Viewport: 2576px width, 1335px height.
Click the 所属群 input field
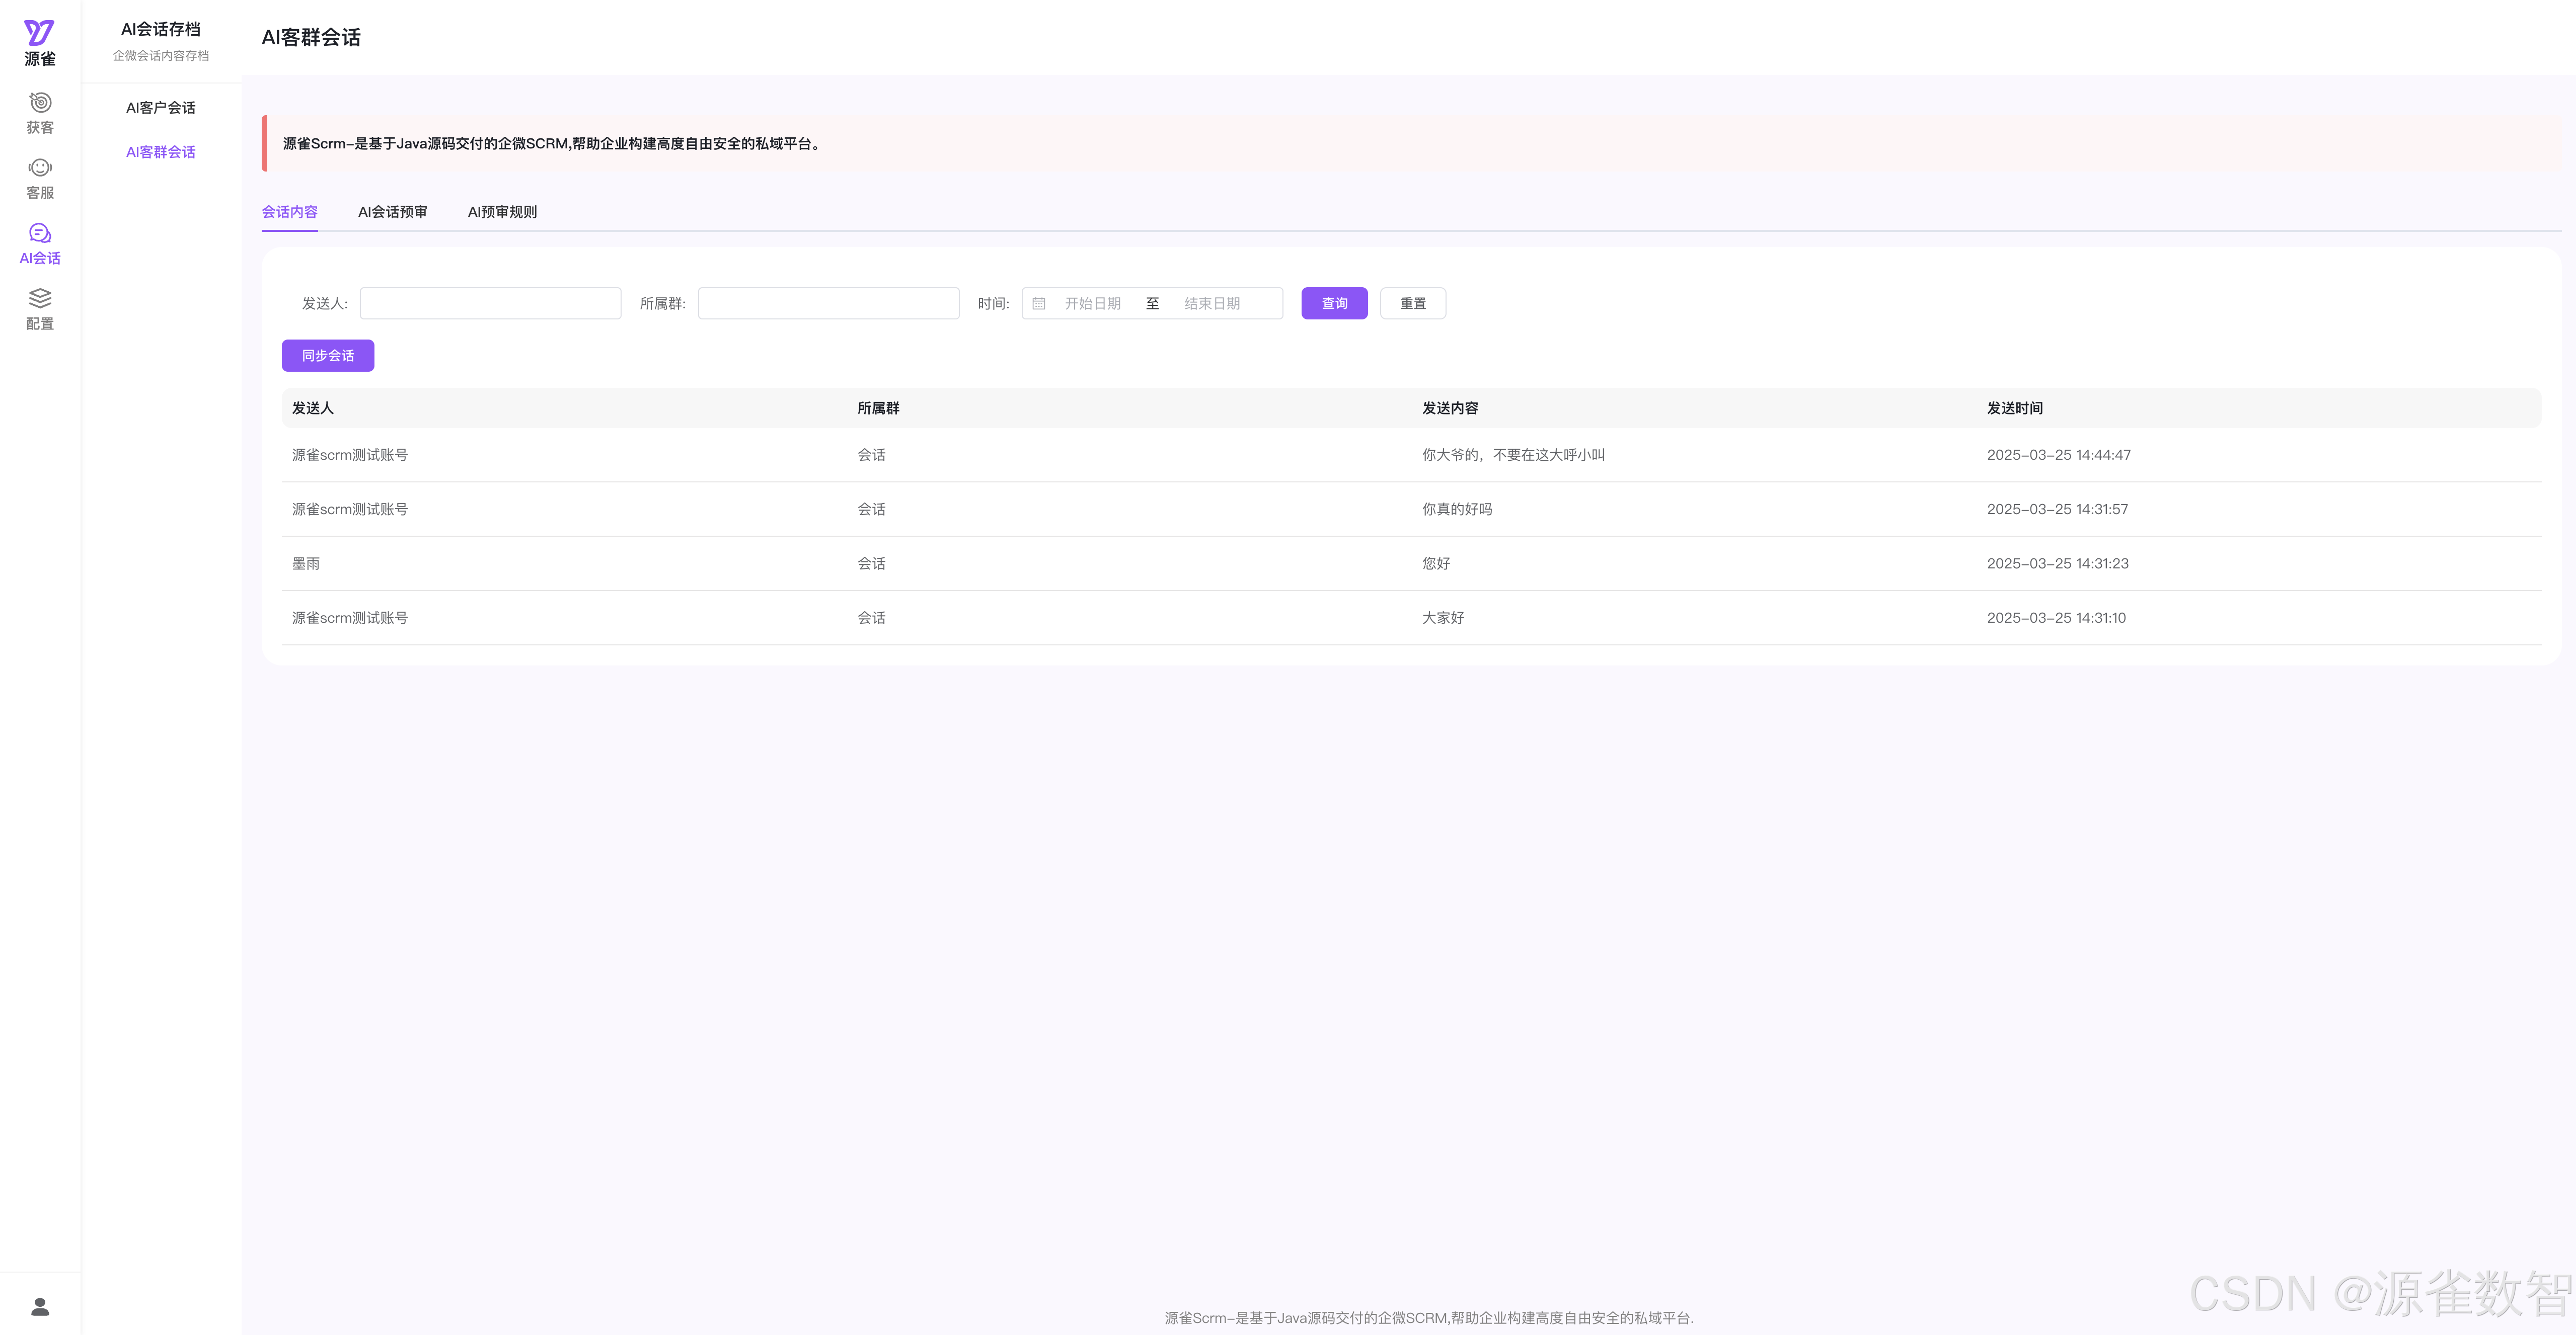tap(828, 304)
